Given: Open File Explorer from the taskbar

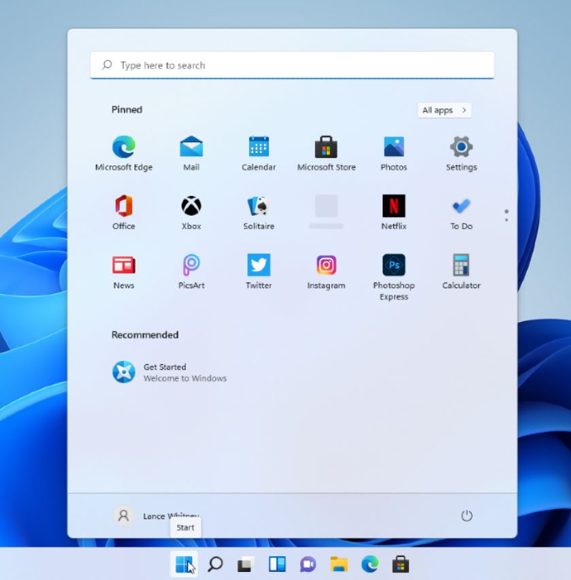Looking at the screenshot, I should click(339, 564).
